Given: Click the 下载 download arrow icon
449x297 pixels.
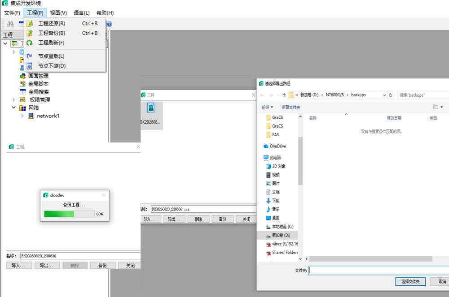Looking at the screenshot, I should pyautogui.click(x=269, y=201).
